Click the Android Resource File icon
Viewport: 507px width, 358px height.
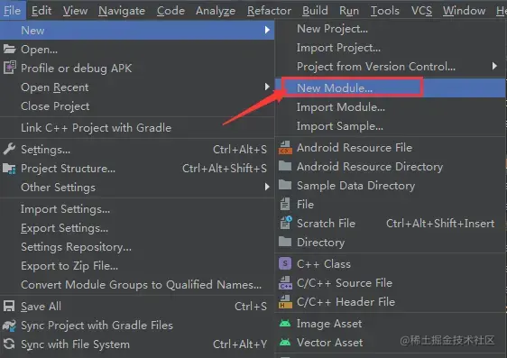285,148
